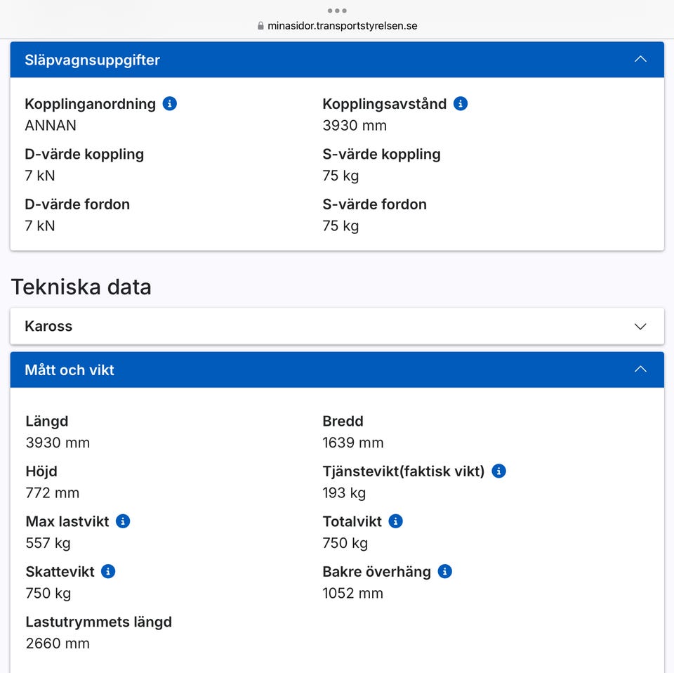Viewport: 674px width, 673px height.
Task: Show info for Tjänstevikt(faktisk vikt)
Action: (x=498, y=471)
